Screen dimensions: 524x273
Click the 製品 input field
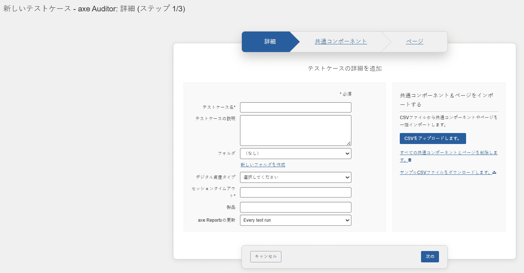[295, 207]
